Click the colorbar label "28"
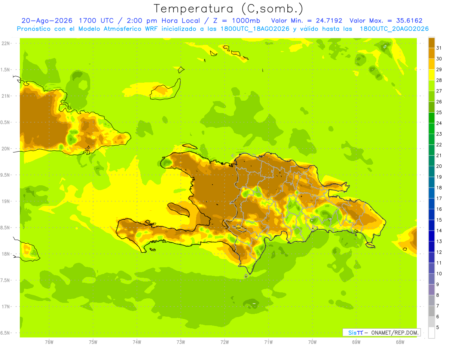 pyautogui.click(x=439, y=80)
